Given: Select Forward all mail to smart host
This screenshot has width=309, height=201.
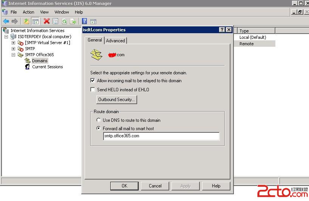Looking at the screenshot, I should click(x=99, y=128).
